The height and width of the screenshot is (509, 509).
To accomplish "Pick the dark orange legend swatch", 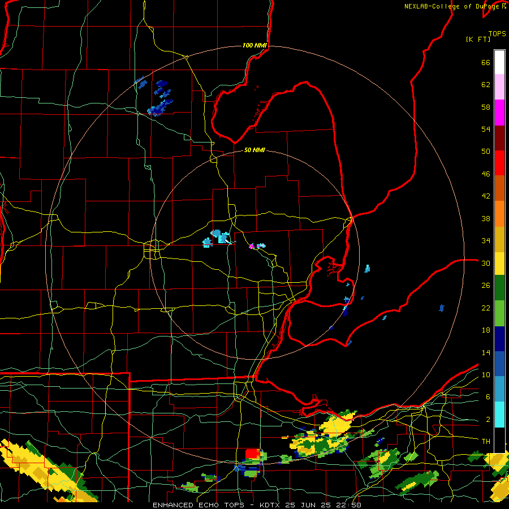I will (499, 188).
